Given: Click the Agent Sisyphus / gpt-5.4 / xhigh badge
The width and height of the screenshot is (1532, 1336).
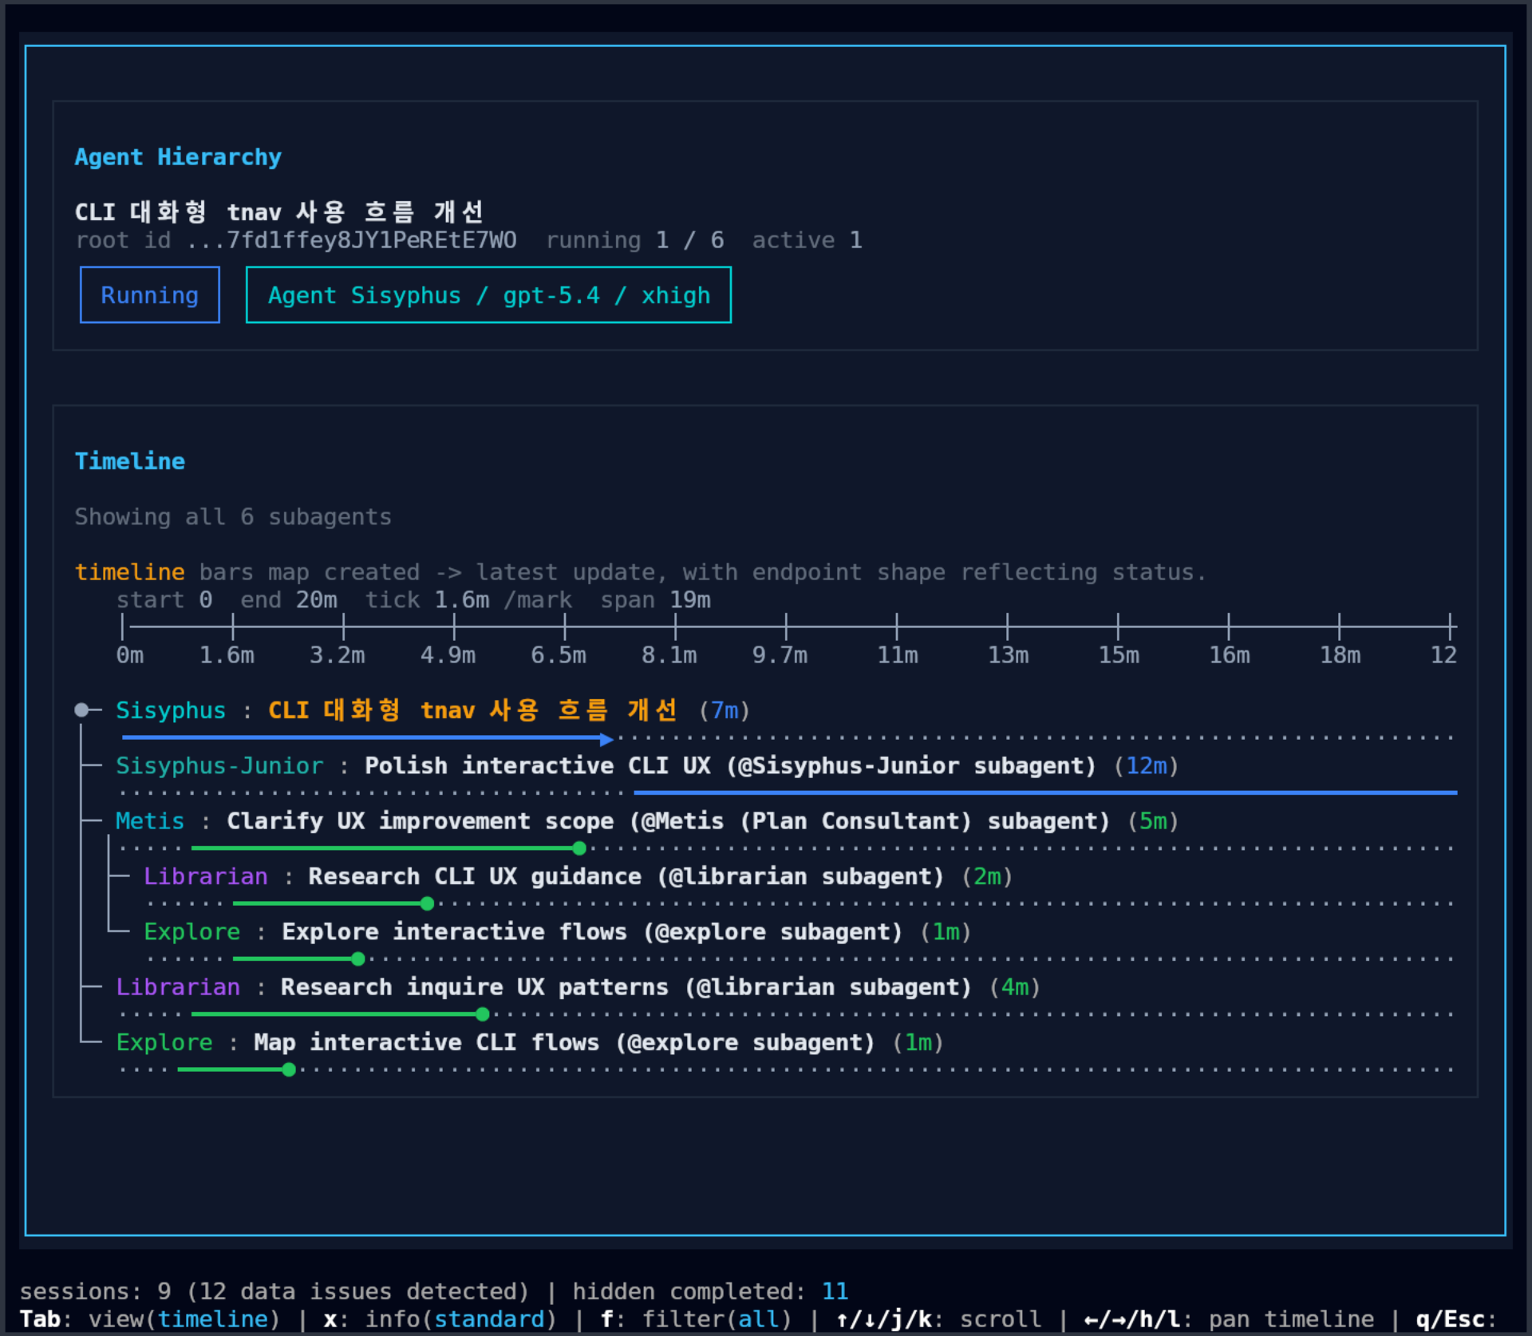Looking at the screenshot, I should [x=488, y=295].
